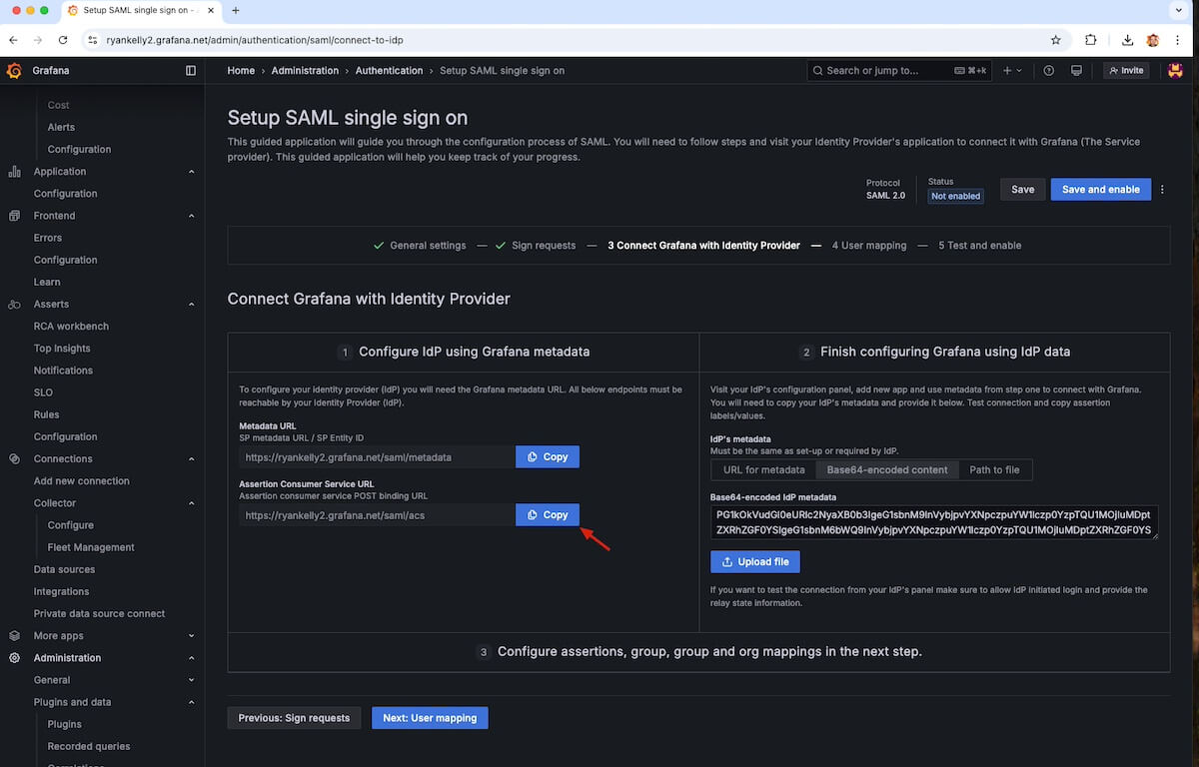The width and height of the screenshot is (1199, 767).
Task: Click Authentication in the breadcrumb
Action: pos(389,71)
